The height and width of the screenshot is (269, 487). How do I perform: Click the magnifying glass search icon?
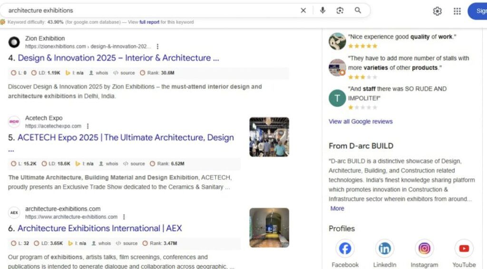click(x=358, y=10)
